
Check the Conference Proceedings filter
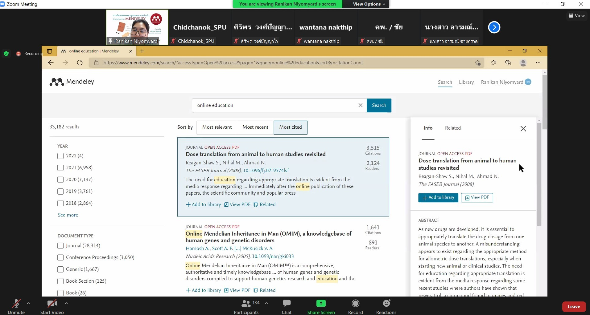60,257
